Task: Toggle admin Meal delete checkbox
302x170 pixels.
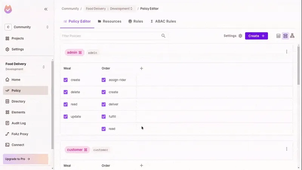Action: 66,92
